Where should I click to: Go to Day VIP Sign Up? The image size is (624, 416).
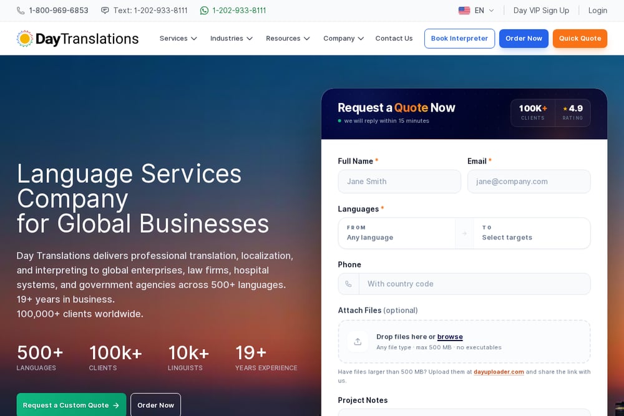point(541,11)
